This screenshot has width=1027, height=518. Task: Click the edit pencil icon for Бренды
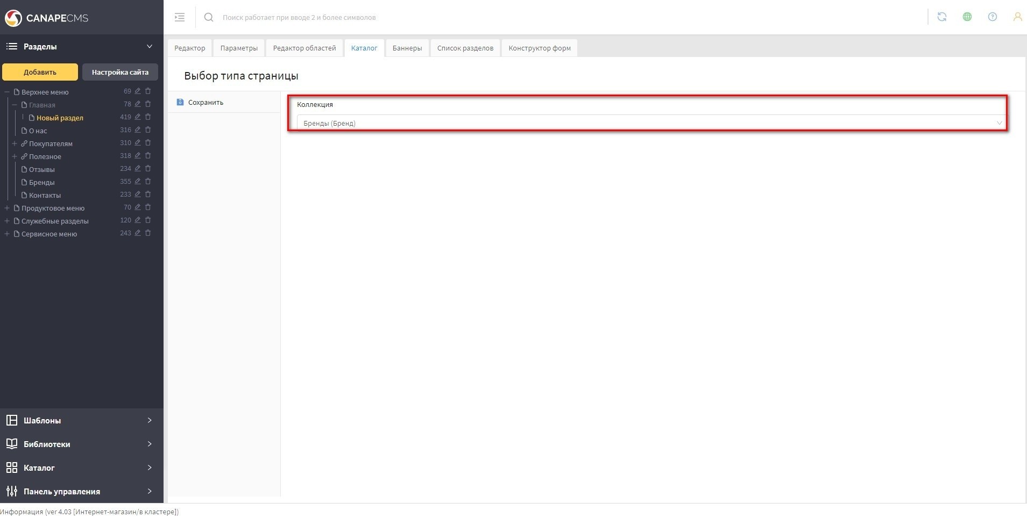pos(138,182)
